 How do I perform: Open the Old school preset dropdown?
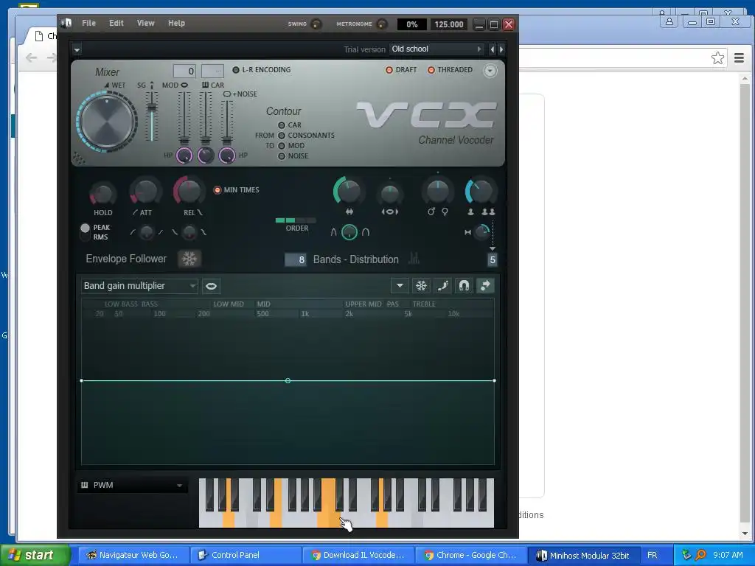(436, 49)
